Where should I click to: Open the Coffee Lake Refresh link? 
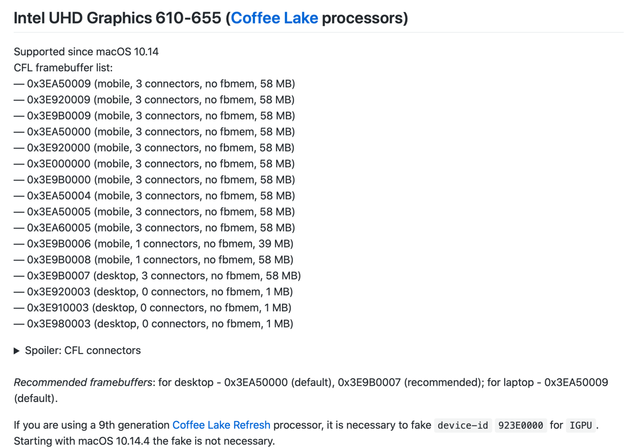tap(221, 425)
